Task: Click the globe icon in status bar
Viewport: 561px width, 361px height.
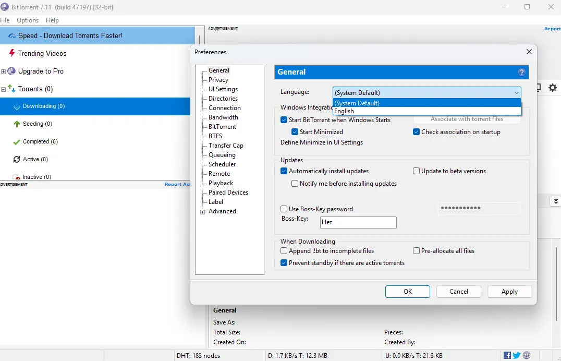Action: pyautogui.click(x=526, y=355)
